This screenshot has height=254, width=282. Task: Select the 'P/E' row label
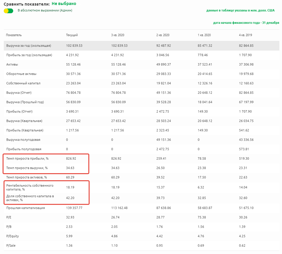(x=9, y=217)
